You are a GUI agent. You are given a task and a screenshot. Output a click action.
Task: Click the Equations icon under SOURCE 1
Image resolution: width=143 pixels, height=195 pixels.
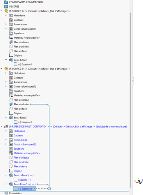coord(11,33)
